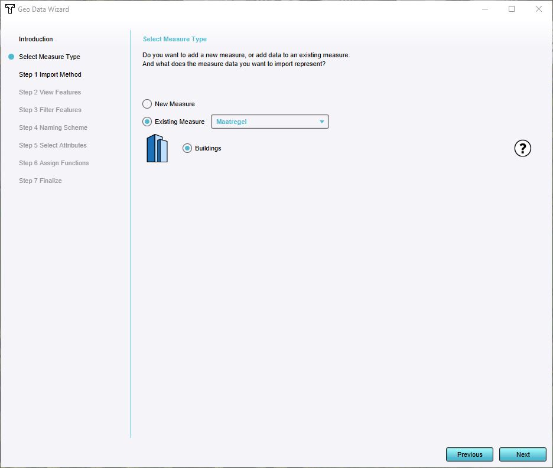Screen dimensions: 553x468
Task: Minimize the Geo Data Wizard window
Action: (x=484, y=9)
